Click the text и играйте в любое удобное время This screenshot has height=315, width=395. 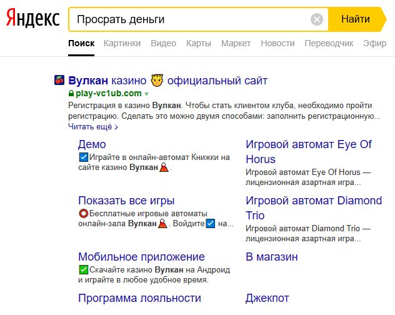tap(143, 280)
